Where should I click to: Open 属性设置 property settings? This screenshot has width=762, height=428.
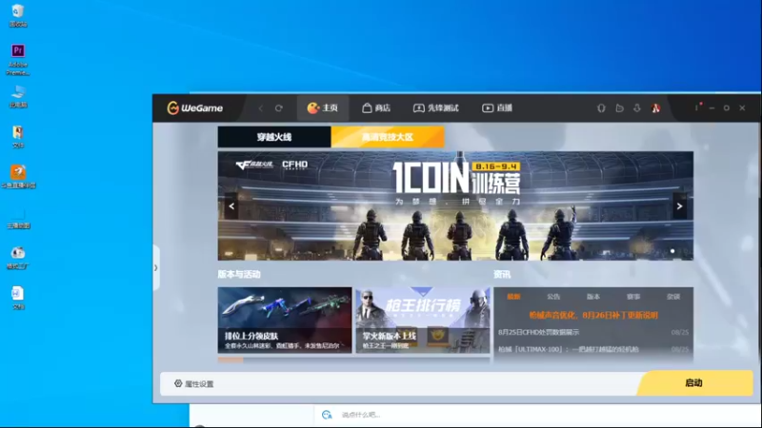[194, 384]
